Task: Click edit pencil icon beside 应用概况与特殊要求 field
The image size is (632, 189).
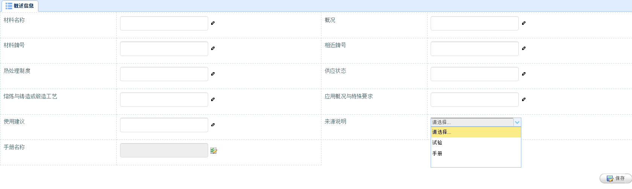Action: point(524,100)
